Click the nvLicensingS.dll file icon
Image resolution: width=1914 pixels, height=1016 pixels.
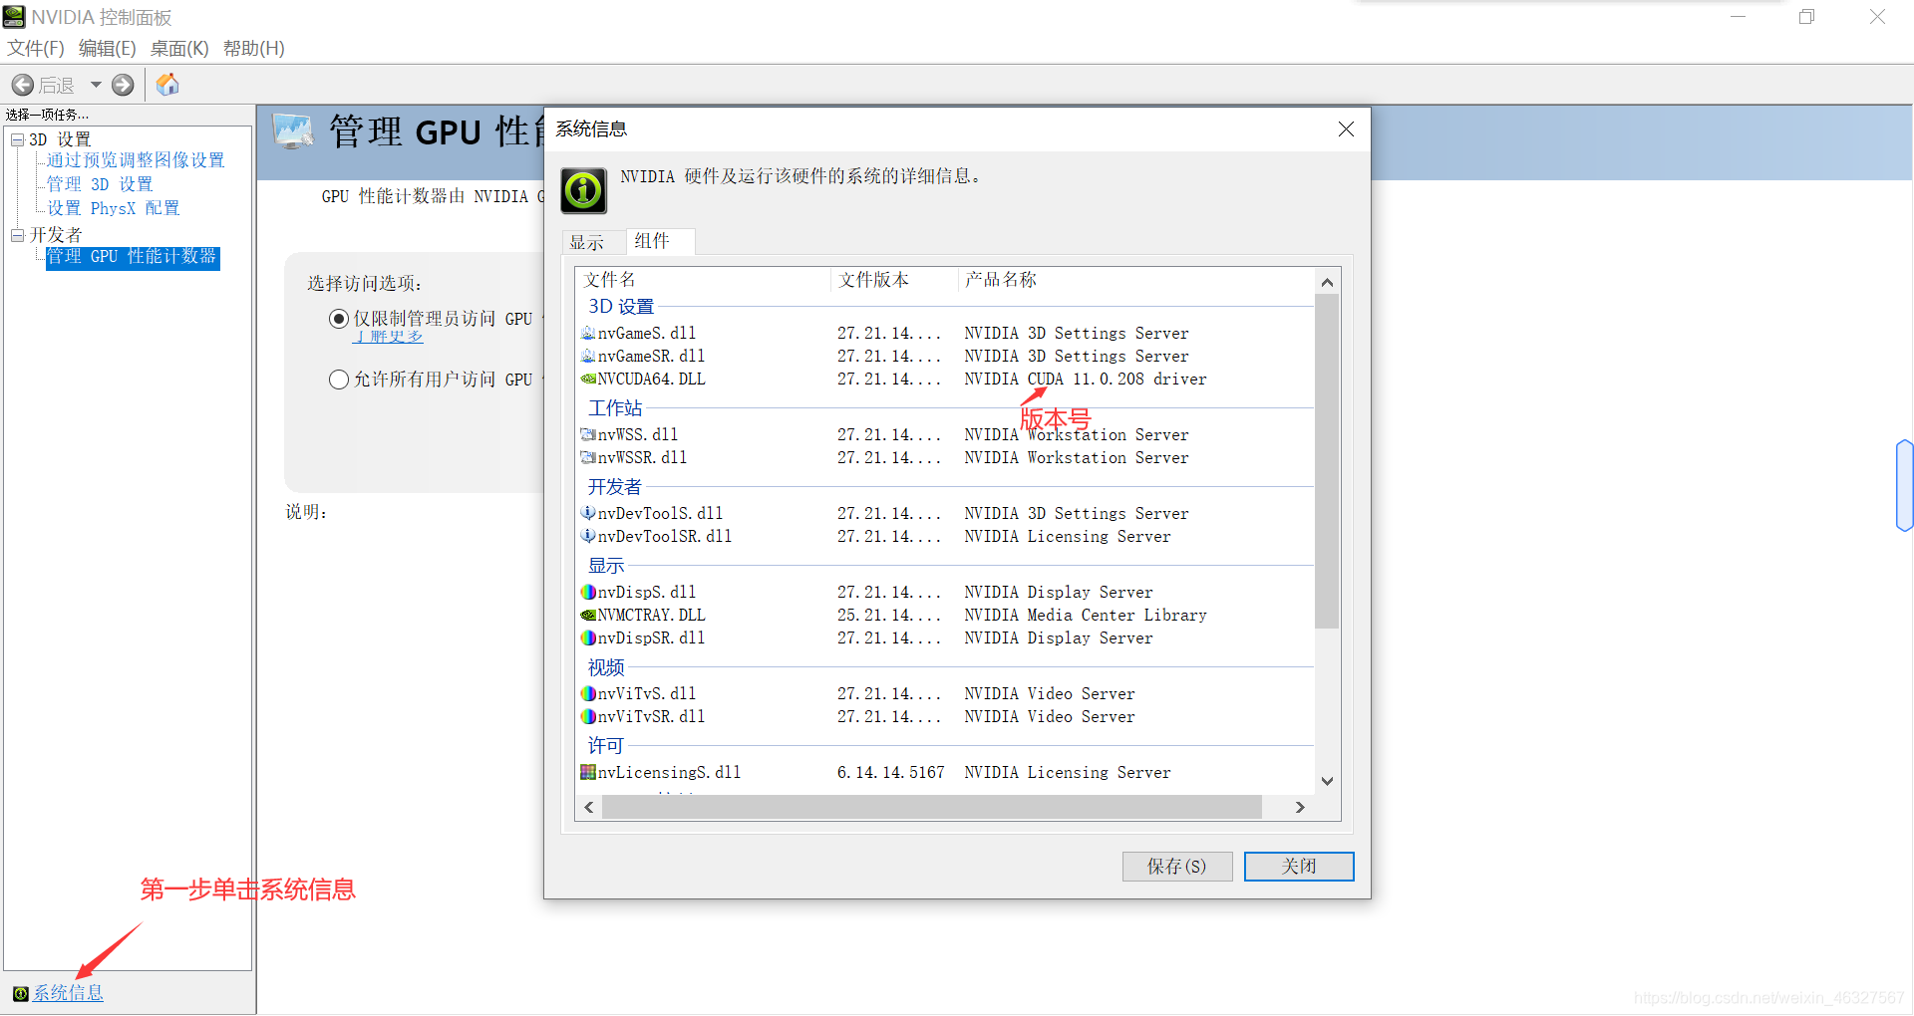coord(588,772)
